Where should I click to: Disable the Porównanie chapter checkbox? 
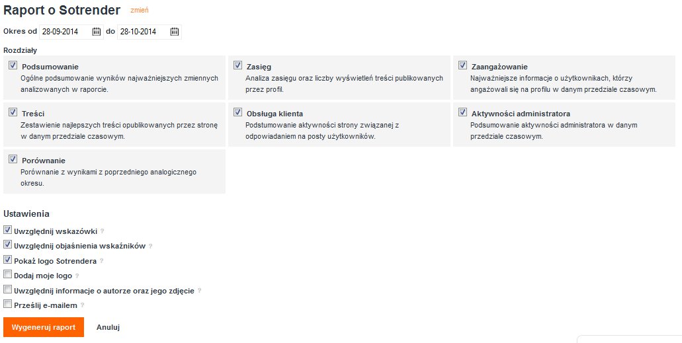13,159
